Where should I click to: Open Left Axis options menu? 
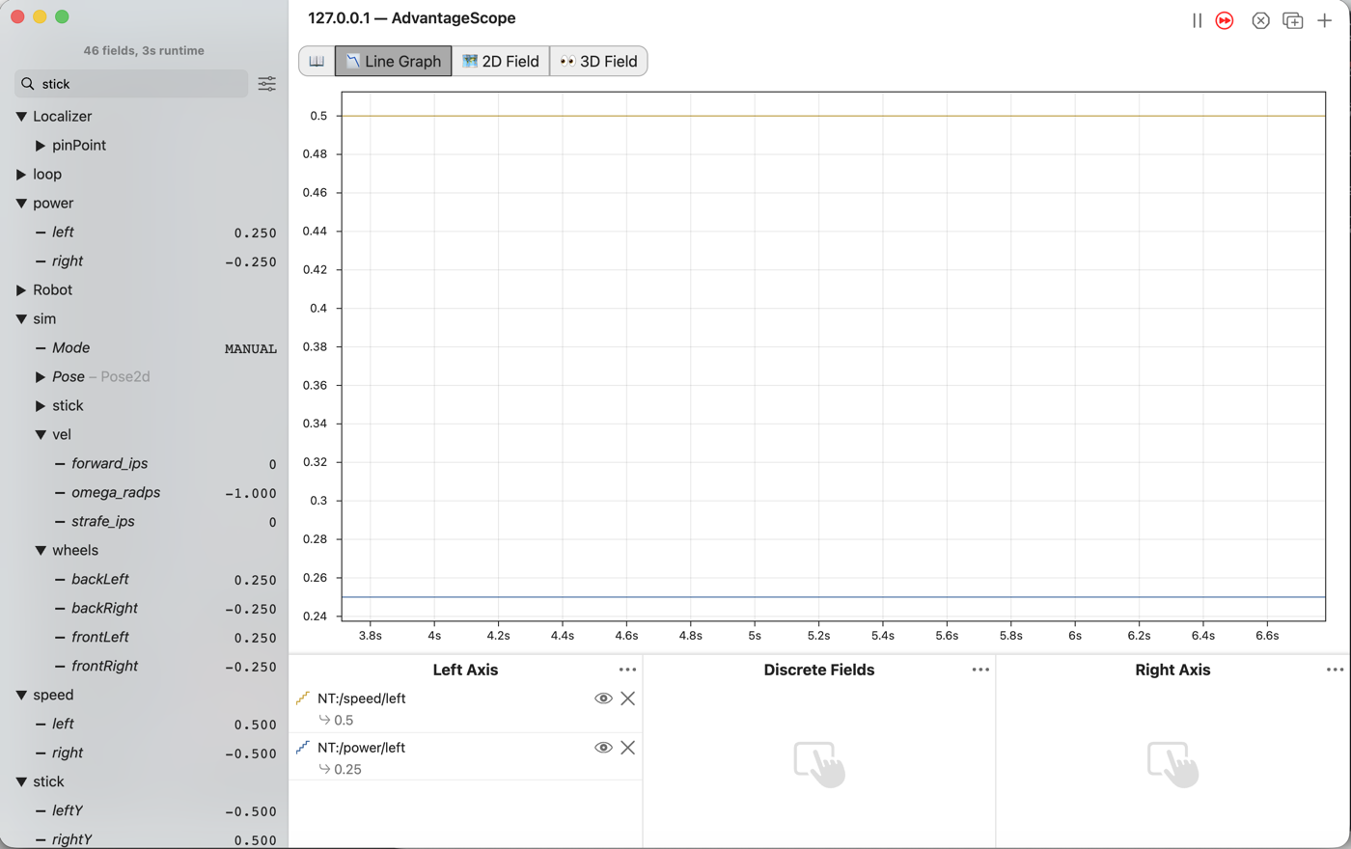click(x=627, y=670)
